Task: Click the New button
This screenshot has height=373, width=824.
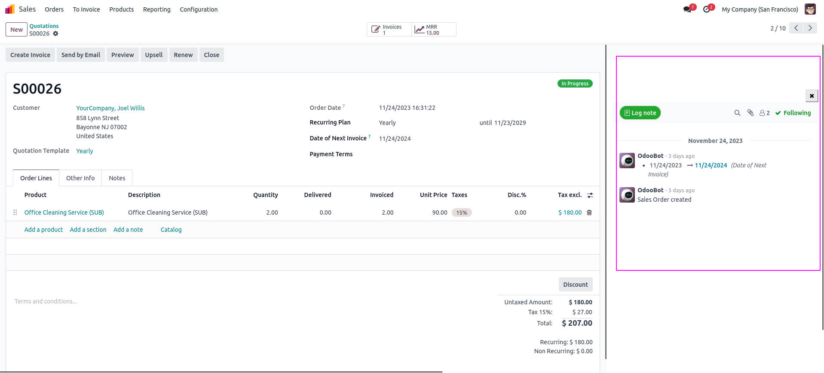Action: pos(17,30)
